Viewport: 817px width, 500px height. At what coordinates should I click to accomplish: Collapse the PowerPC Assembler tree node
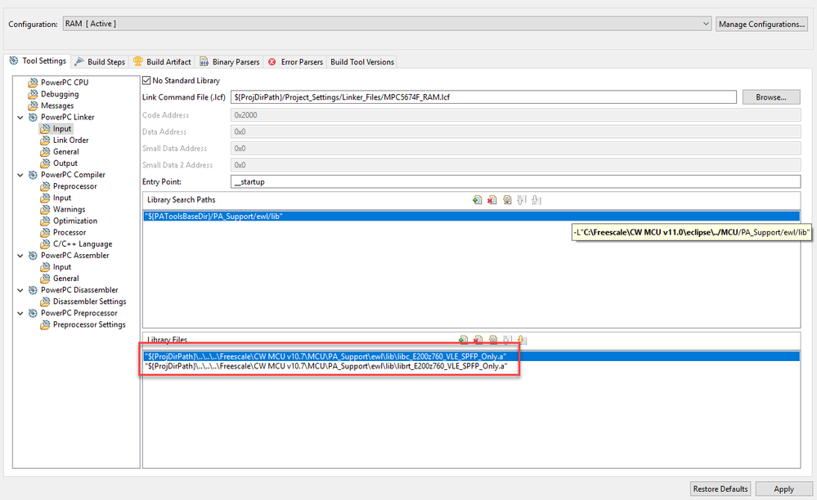point(20,256)
